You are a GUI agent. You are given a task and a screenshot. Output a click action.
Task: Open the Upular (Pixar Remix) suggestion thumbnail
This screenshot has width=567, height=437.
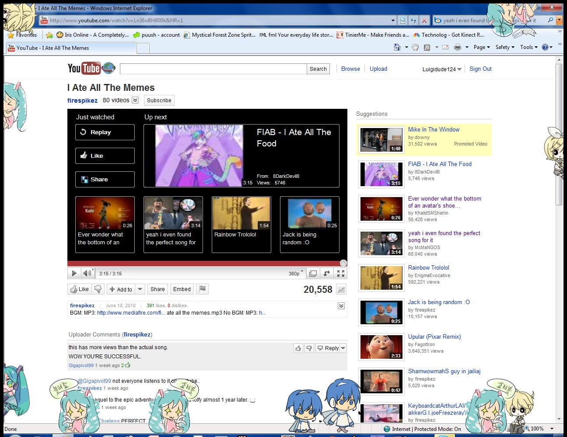pos(381,347)
